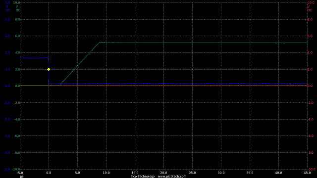This screenshot has height=178, width=317.
Task: Click the green trace glitch near 40 µs
Action: click(x=280, y=43)
